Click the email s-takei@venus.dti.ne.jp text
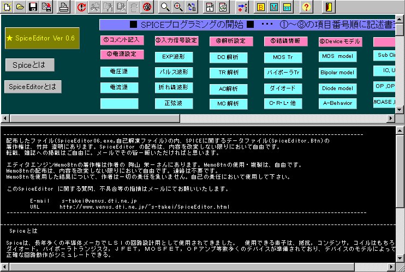The height and width of the screenshot is (272, 405). [x=99, y=201]
